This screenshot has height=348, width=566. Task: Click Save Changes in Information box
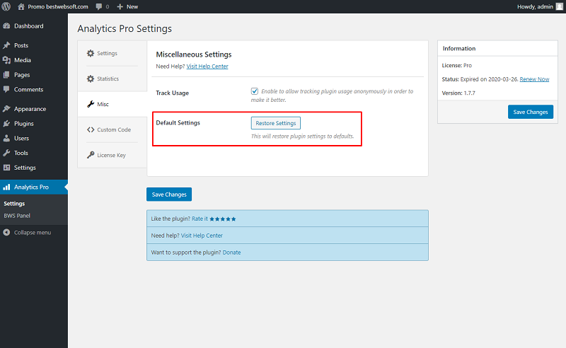(530, 112)
